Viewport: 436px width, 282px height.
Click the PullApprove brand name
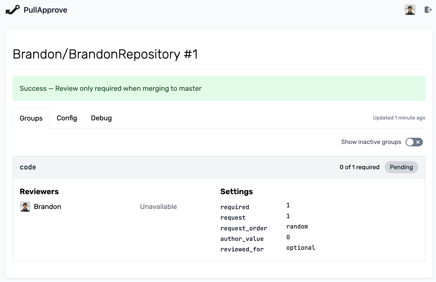[x=45, y=10]
